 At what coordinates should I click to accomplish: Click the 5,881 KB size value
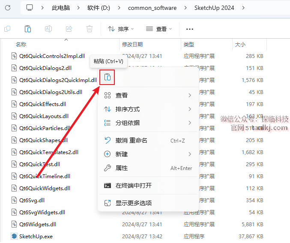(252, 224)
